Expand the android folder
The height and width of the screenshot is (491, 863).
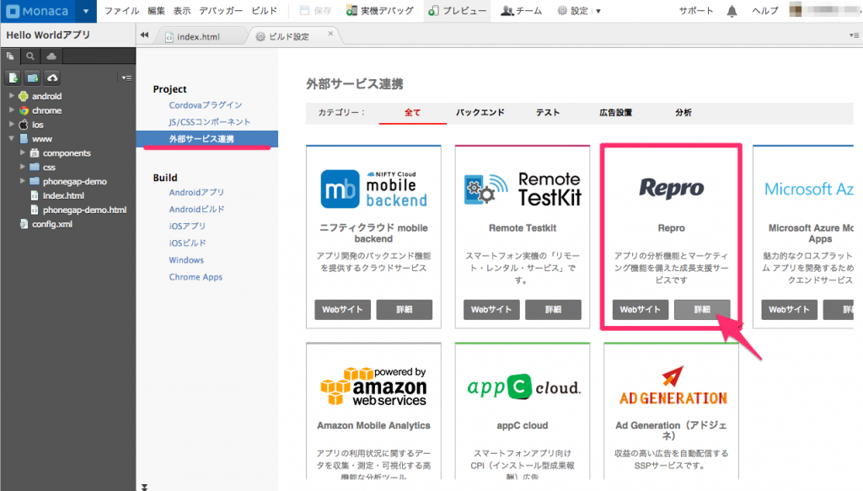point(12,96)
